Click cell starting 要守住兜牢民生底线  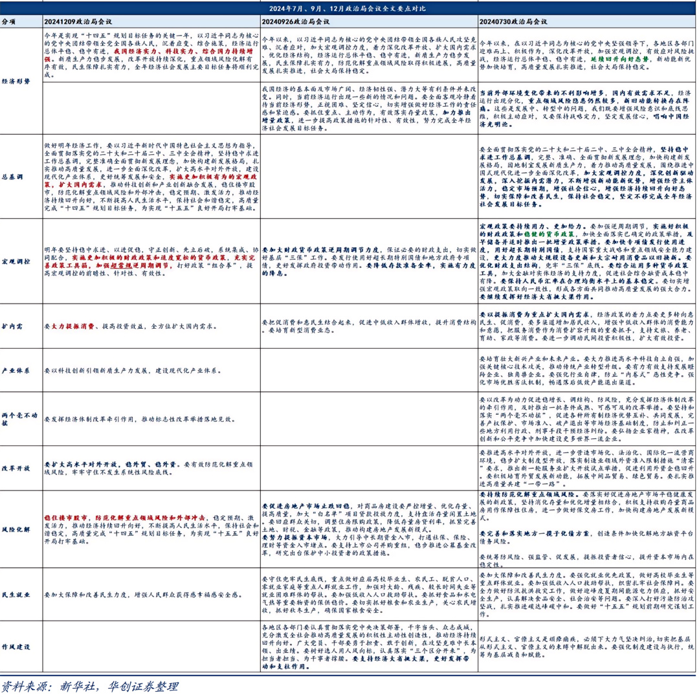click(x=369, y=595)
